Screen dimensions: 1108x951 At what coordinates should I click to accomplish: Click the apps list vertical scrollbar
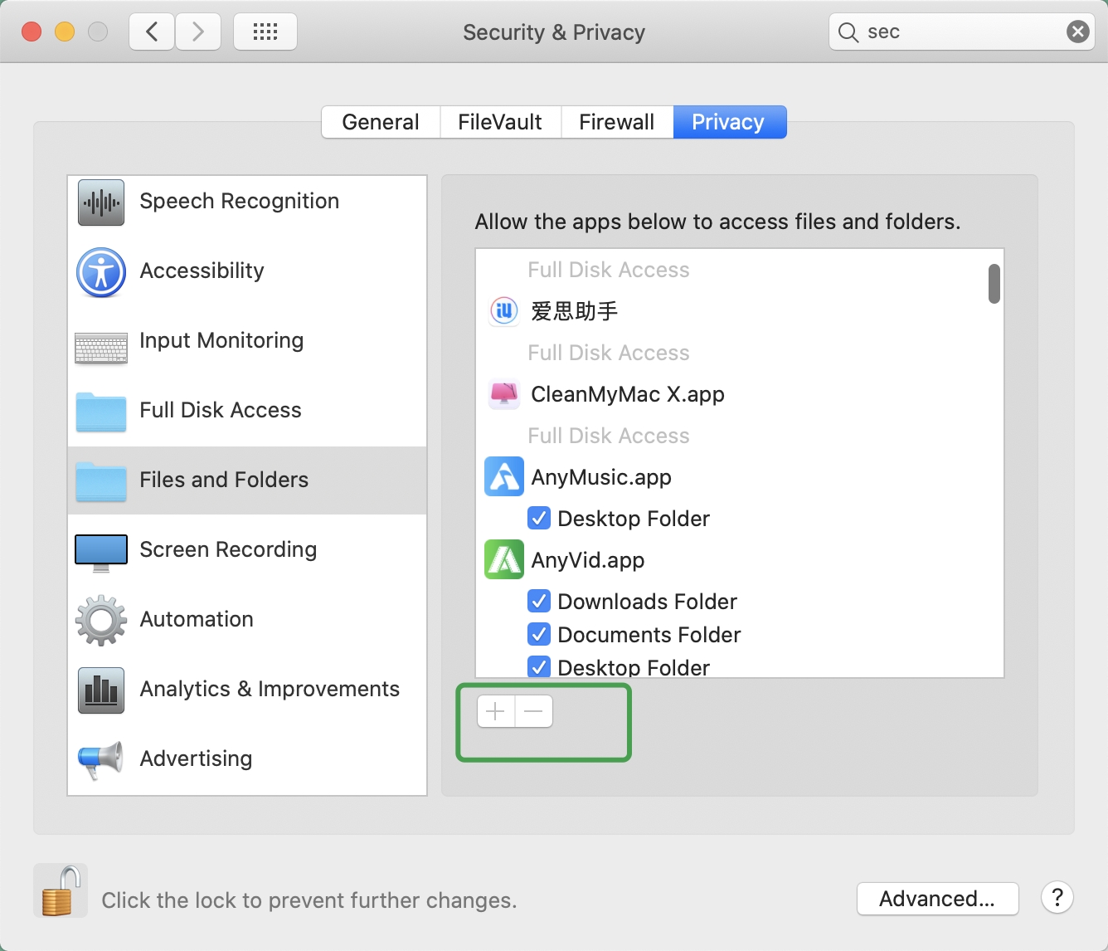(994, 284)
